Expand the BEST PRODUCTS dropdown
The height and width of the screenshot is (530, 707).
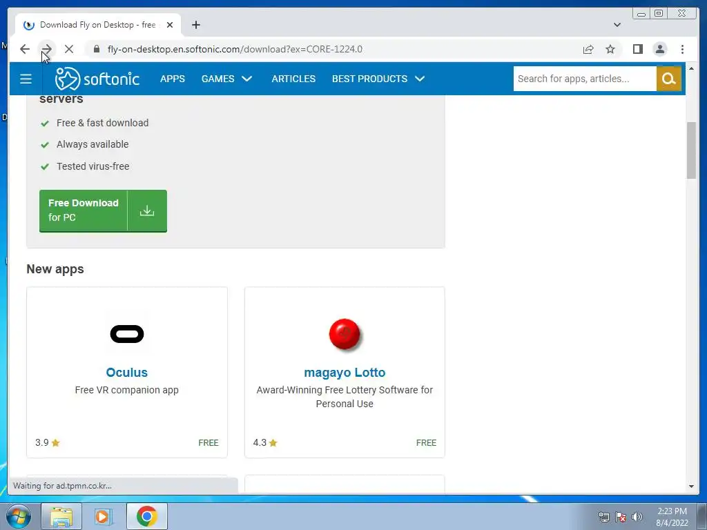[378, 79]
